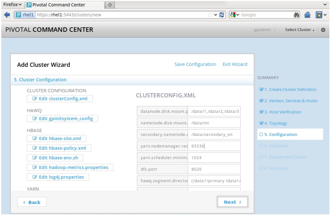Click the Edit log4j.properties button
The image size is (331, 215).
pyautogui.click(x=58, y=177)
